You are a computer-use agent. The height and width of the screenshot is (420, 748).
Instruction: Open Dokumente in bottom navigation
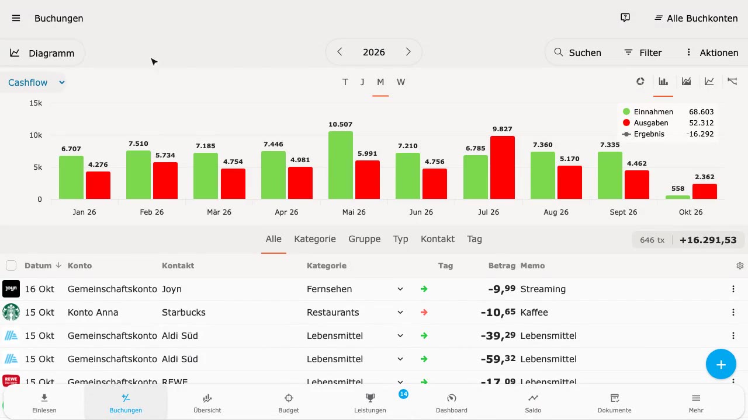[615, 403]
